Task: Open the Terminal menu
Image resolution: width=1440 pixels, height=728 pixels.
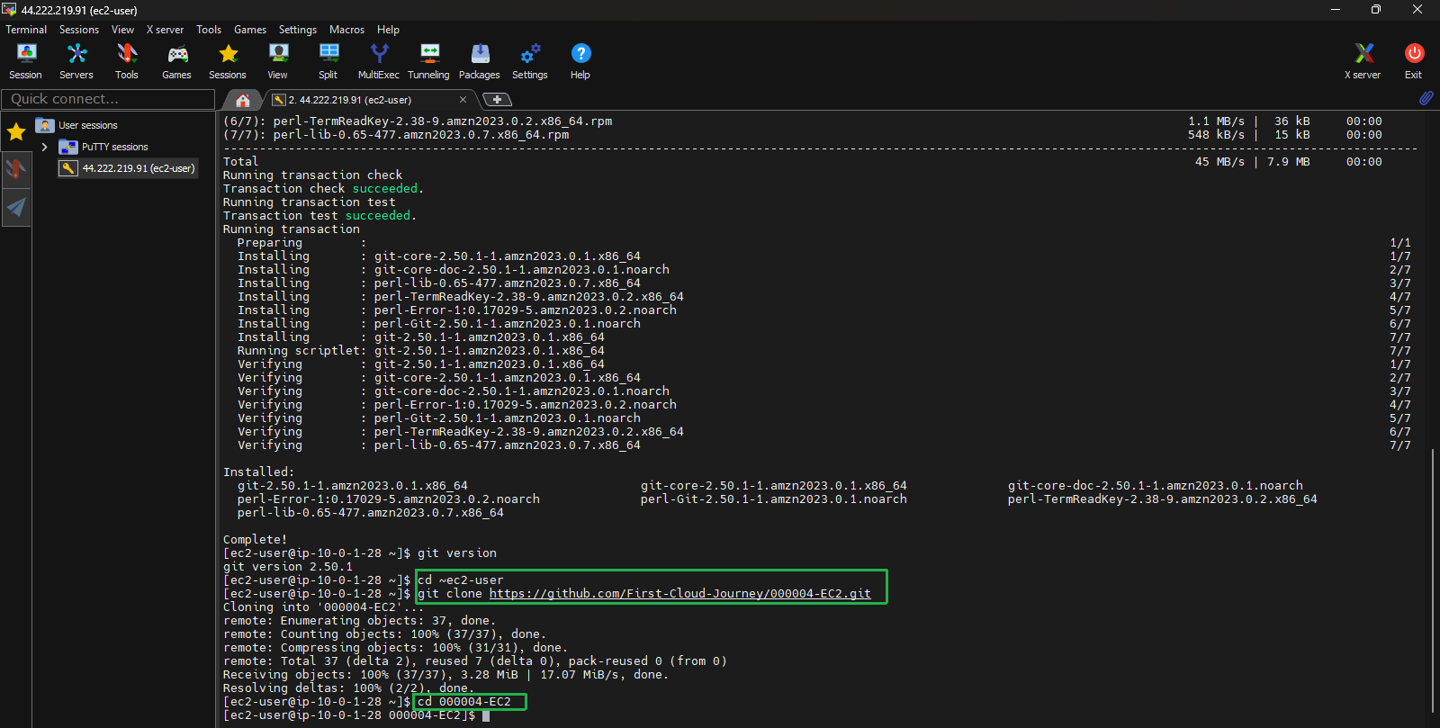Action: (x=26, y=30)
